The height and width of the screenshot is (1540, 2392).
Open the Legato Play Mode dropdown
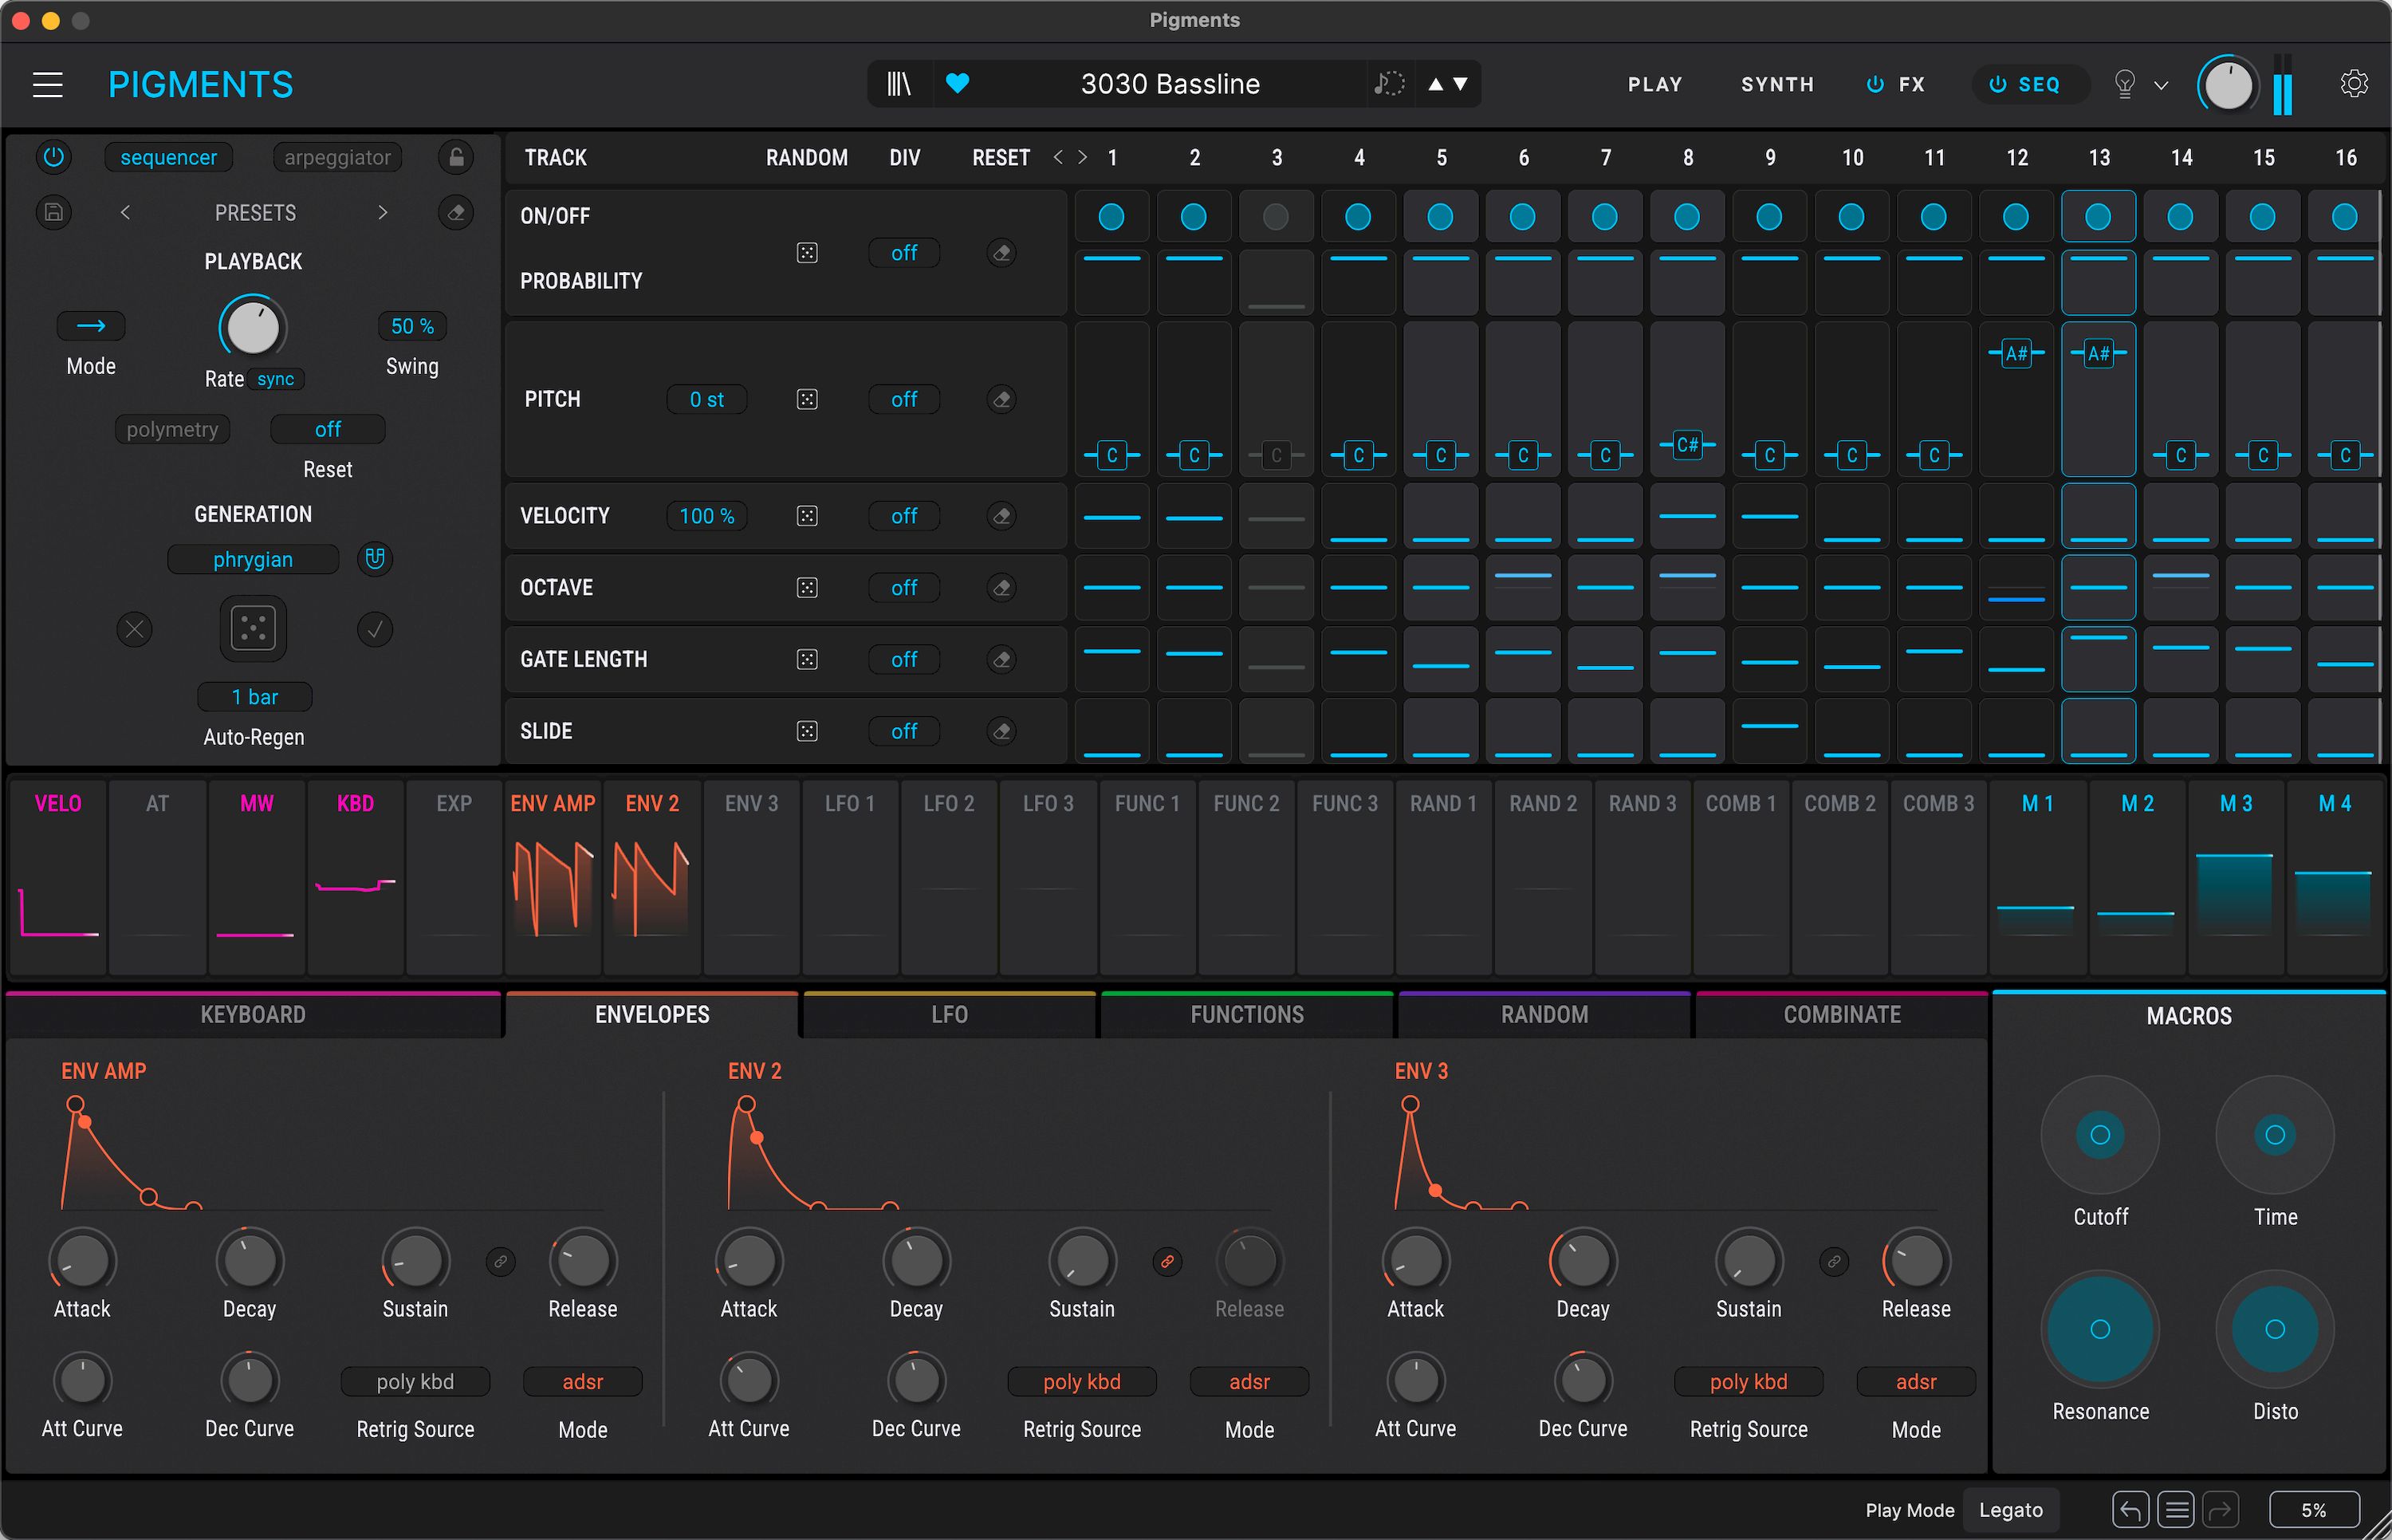click(2010, 1510)
